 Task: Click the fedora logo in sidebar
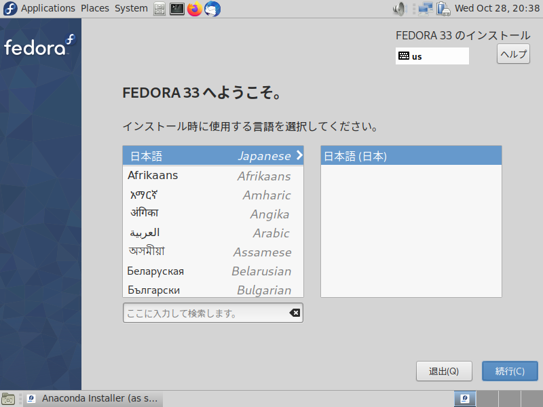[x=40, y=45]
